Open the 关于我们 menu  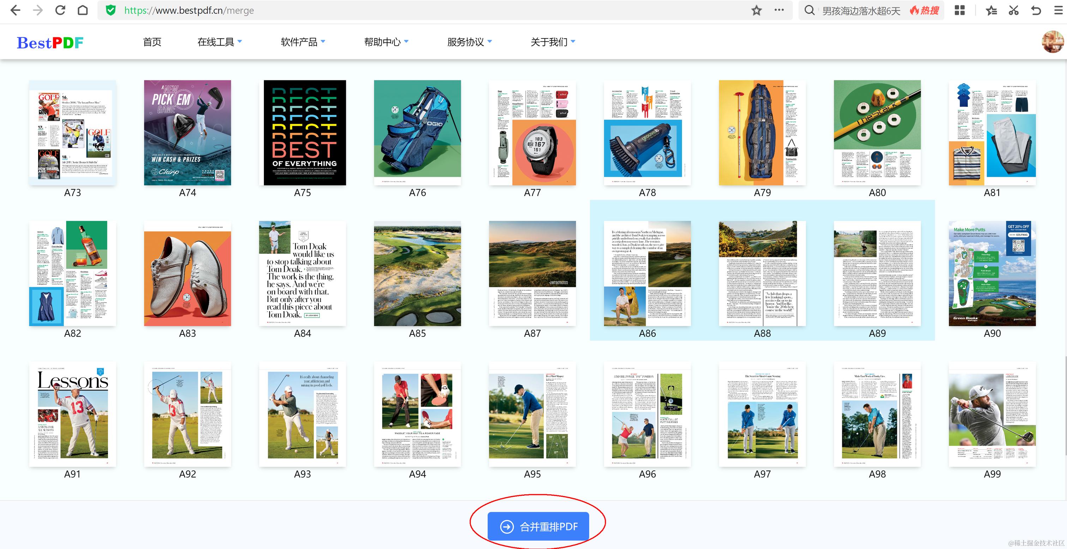tap(553, 42)
